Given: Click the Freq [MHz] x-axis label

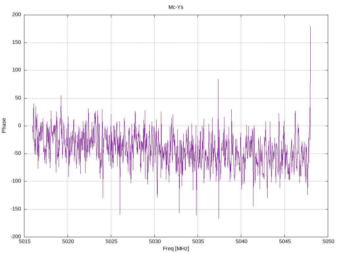Looking at the screenshot, I should pyautogui.click(x=176, y=248).
